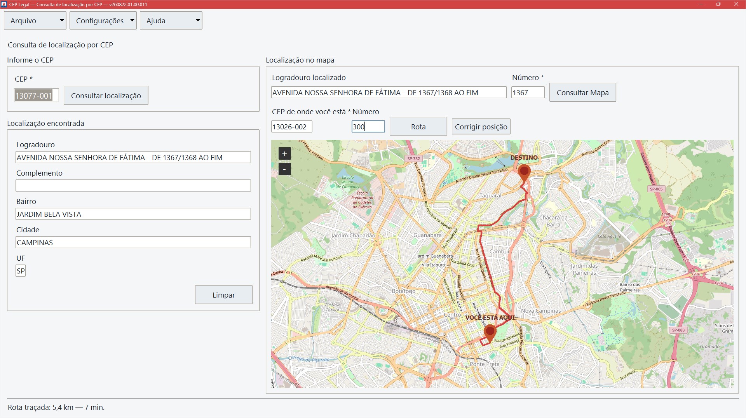Click the SP-065 road shield on map
This screenshot has width=746, height=418.
click(x=656, y=189)
